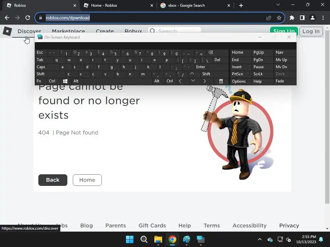The height and width of the screenshot is (247, 330).
Task: Go back using the browser back arrow
Action: pos(7,18)
